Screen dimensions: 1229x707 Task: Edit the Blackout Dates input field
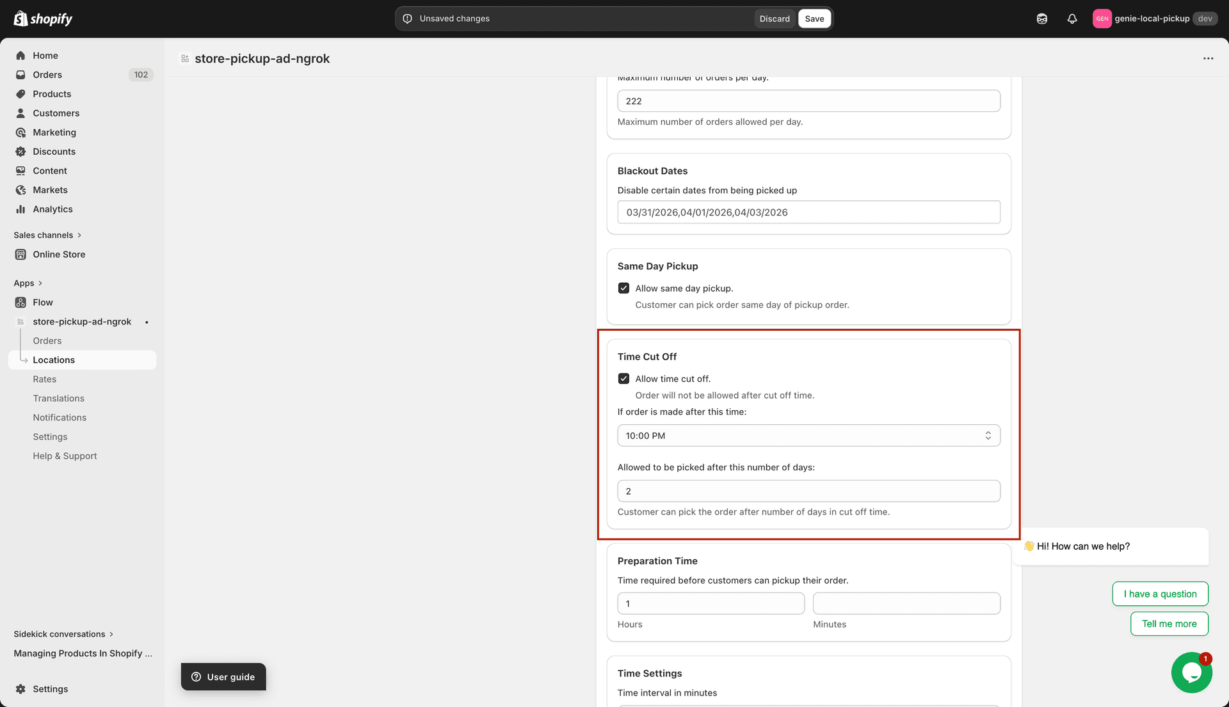click(808, 212)
